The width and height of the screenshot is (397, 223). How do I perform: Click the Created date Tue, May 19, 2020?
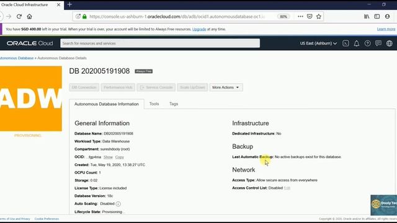pos(118,165)
